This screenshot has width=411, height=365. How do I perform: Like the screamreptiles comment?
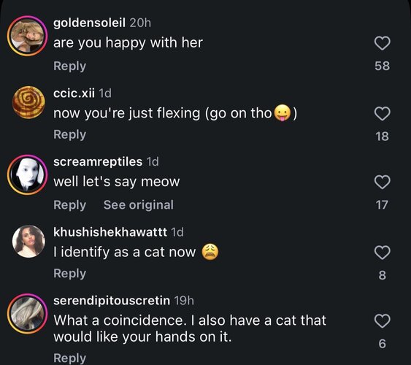(x=383, y=182)
